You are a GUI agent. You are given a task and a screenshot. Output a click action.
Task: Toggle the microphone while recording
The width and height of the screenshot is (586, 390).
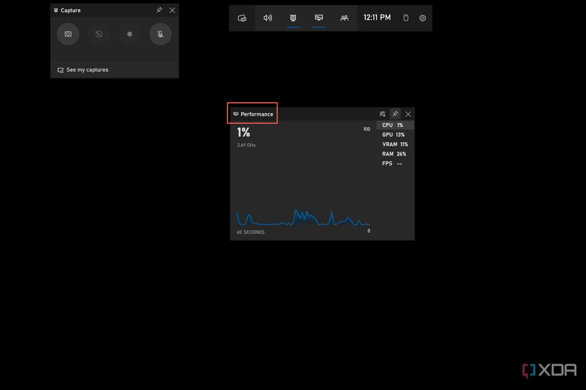click(x=160, y=34)
